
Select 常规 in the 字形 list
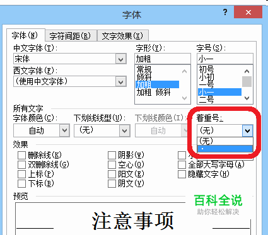(x=158, y=69)
